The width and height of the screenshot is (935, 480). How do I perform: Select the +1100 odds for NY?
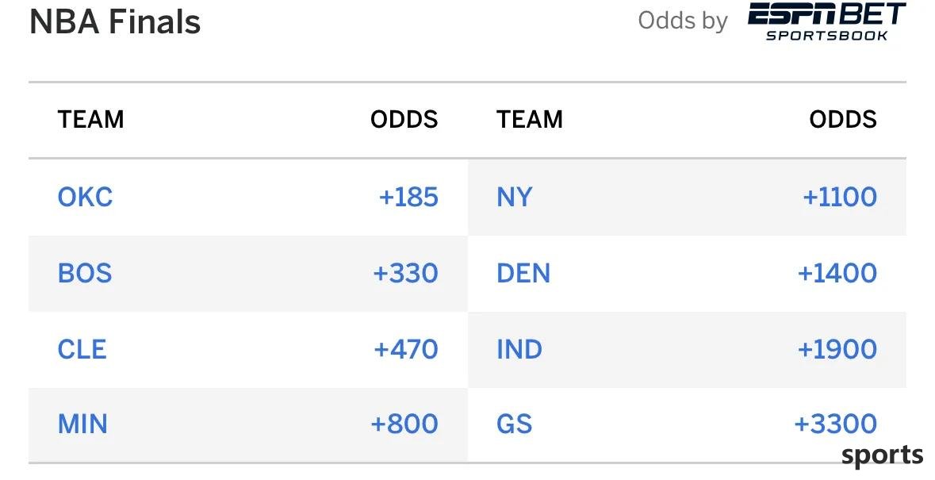(x=840, y=198)
